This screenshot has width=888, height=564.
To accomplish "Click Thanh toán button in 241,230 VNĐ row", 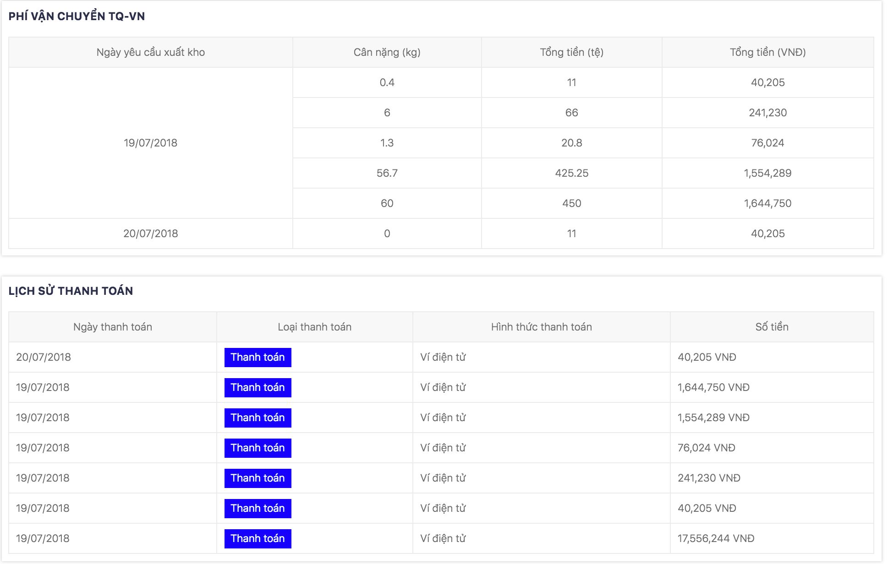I will click(x=258, y=478).
